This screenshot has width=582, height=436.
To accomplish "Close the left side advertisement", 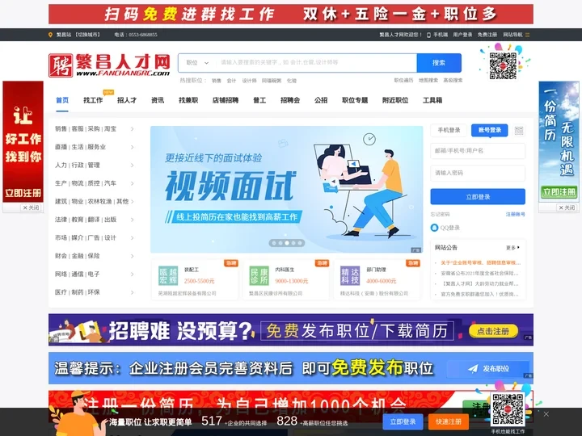I will [31, 208].
